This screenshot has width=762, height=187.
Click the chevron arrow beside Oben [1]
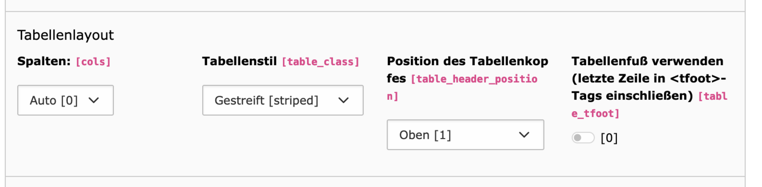coord(524,135)
